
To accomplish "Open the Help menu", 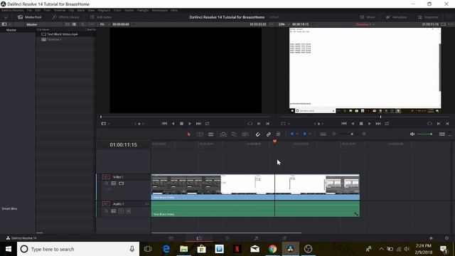I will (174, 10).
